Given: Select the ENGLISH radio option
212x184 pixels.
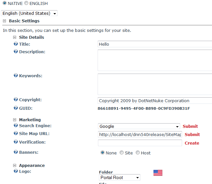Looking at the screenshot, I should (x=26, y=3).
